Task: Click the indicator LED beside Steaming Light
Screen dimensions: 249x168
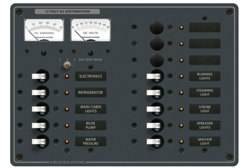Action: [181, 93]
